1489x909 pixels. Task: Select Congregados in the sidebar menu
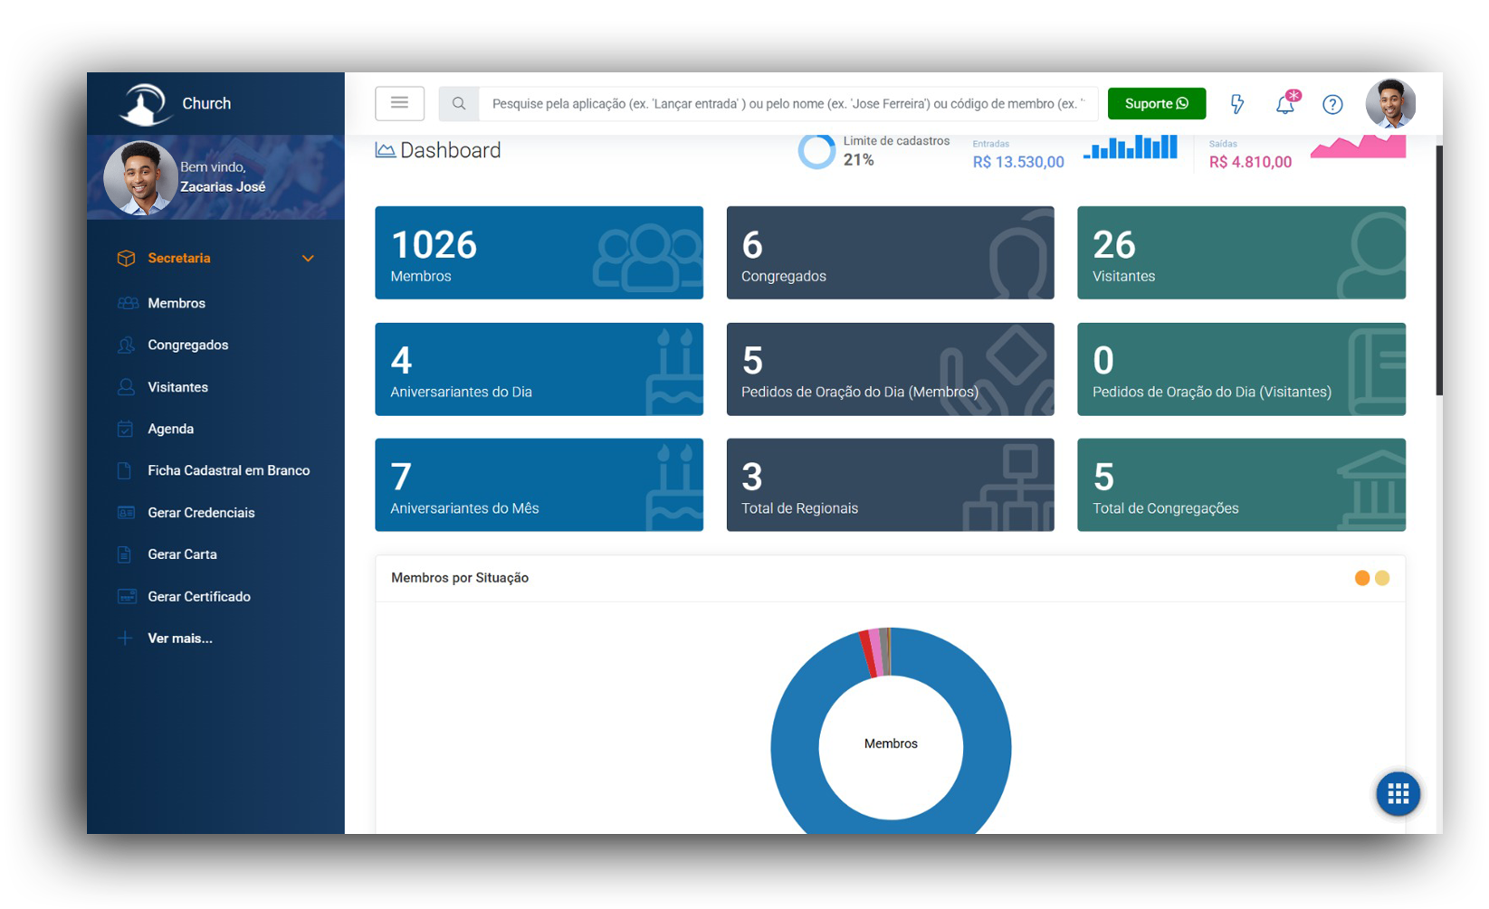click(x=187, y=345)
